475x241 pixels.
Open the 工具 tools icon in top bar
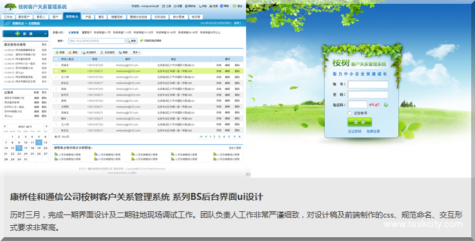[x=164, y=6]
